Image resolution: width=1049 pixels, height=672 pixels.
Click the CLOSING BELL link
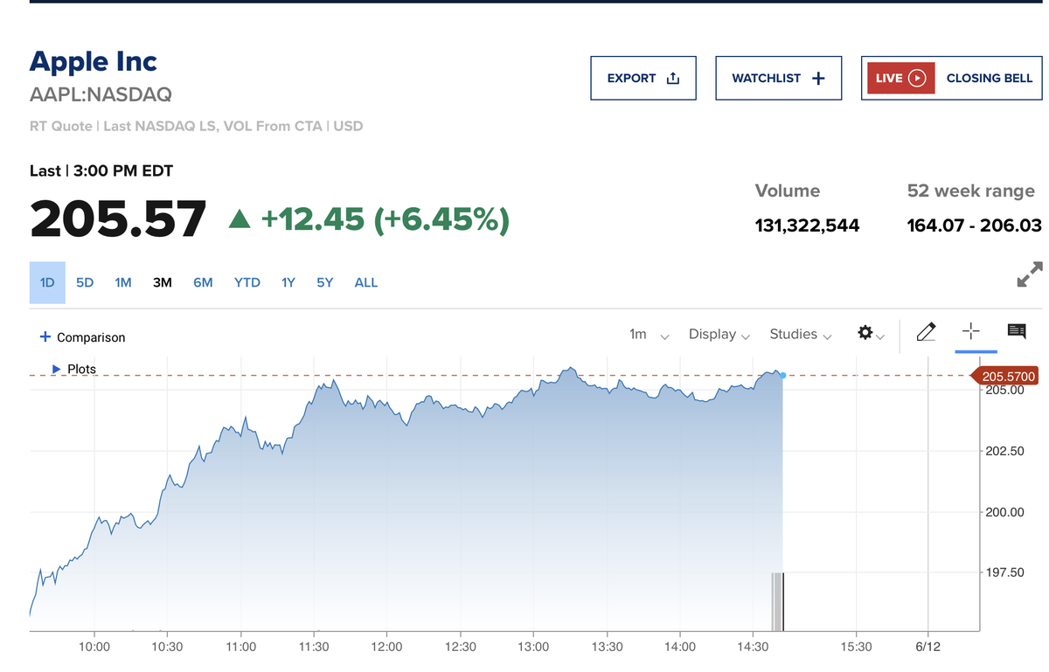(990, 78)
